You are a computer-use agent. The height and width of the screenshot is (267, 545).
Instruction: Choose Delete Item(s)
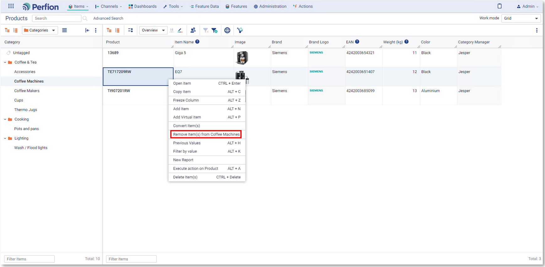[207, 177]
